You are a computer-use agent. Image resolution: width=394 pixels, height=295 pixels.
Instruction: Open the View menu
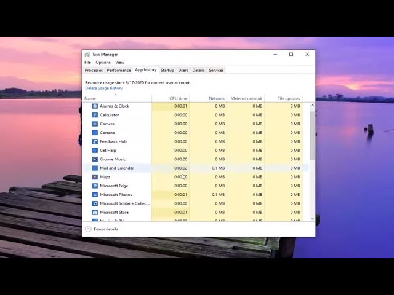[x=120, y=63]
